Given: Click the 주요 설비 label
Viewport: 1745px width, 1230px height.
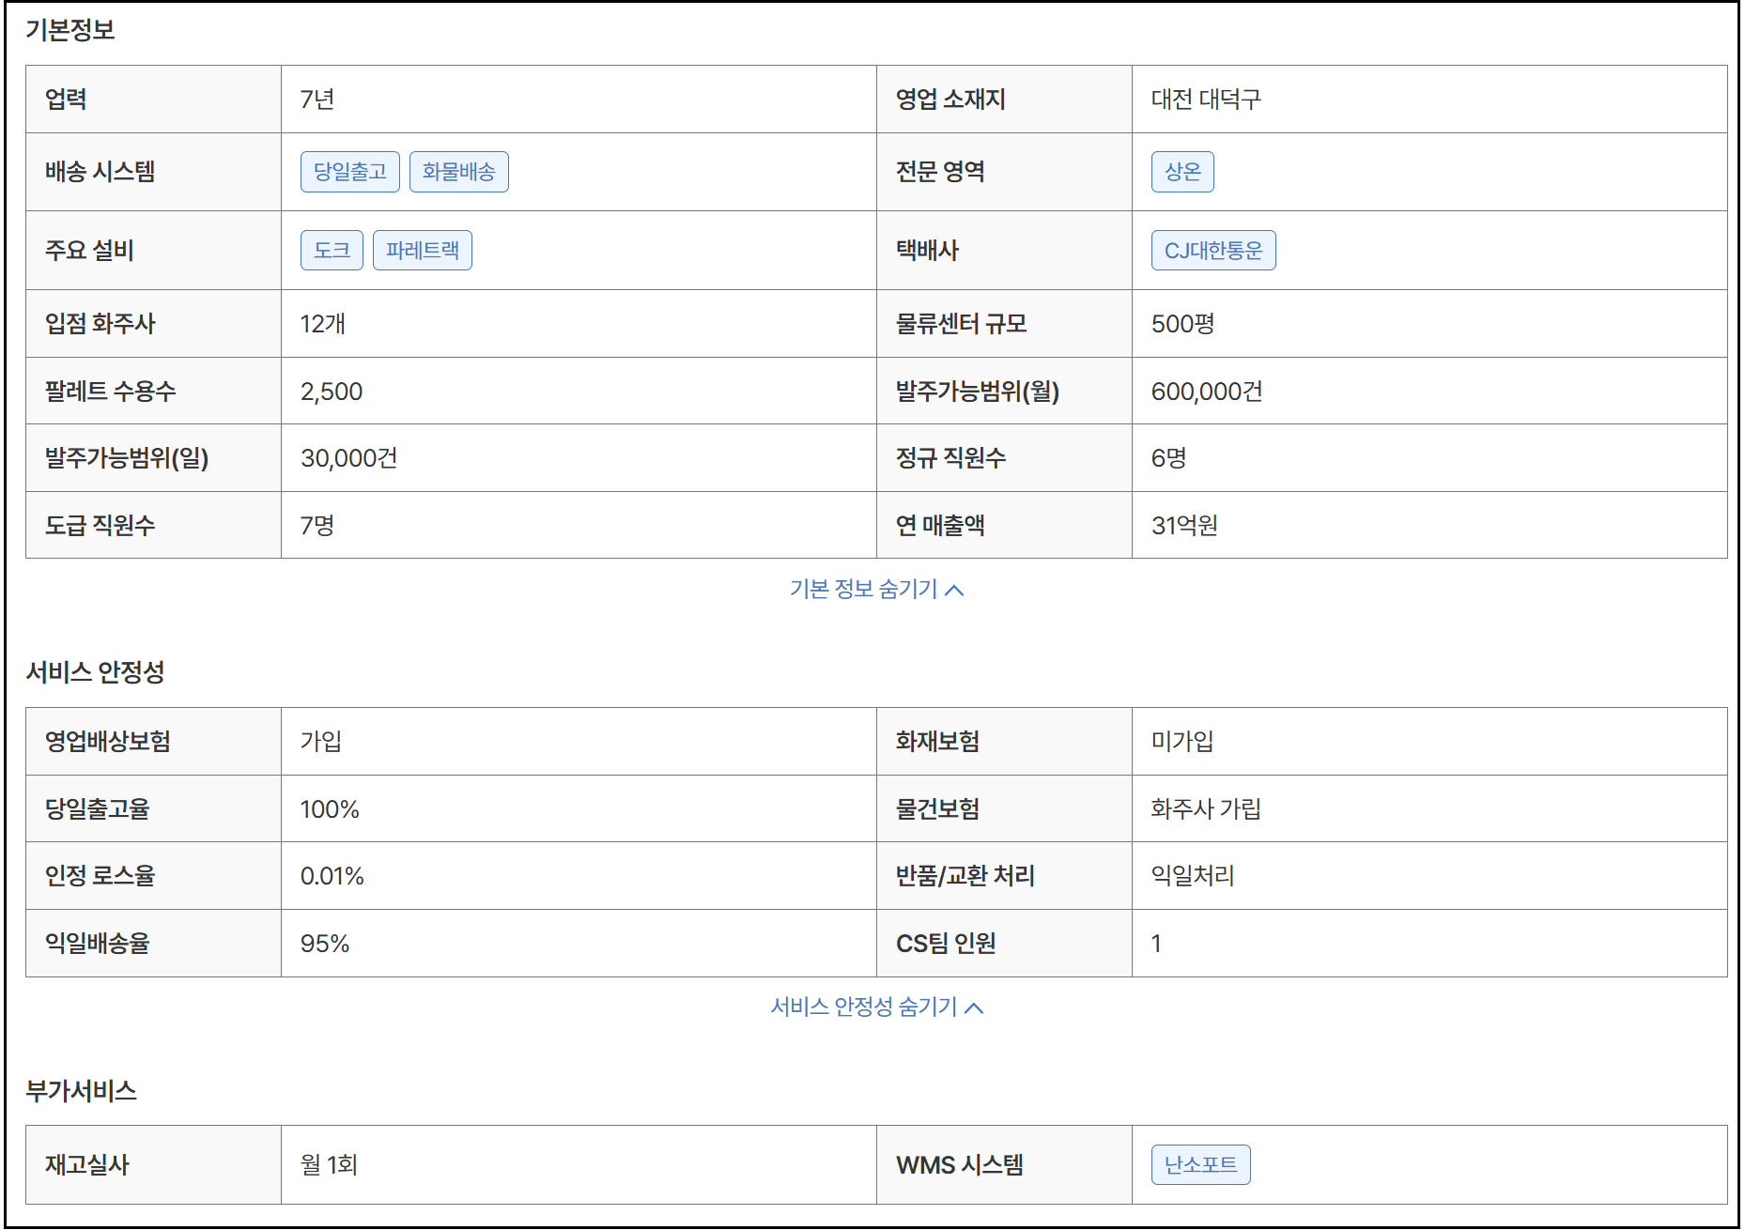Looking at the screenshot, I should tap(89, 251).
